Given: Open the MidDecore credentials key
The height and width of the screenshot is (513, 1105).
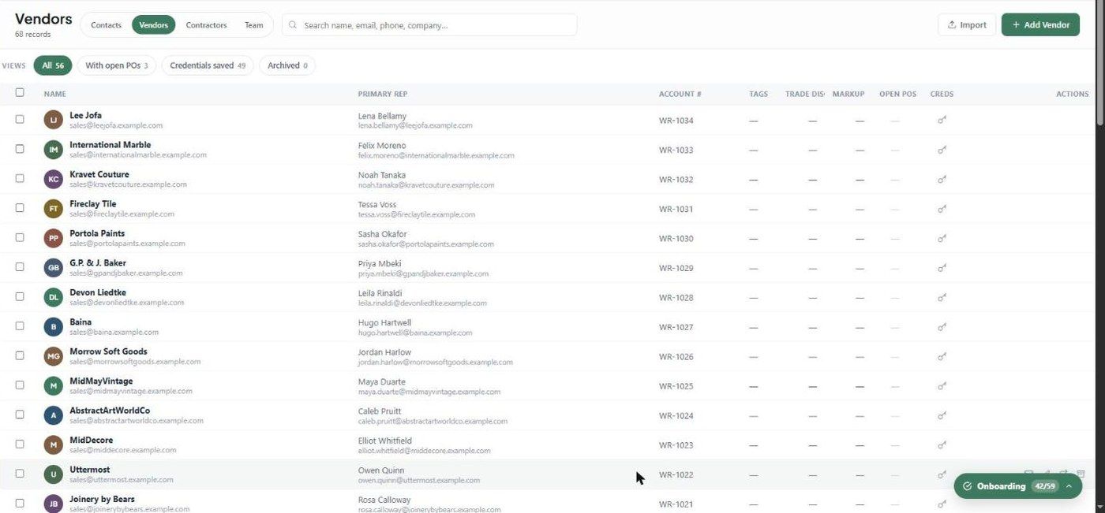Looking at the screenshot, I should coord(942,445).
